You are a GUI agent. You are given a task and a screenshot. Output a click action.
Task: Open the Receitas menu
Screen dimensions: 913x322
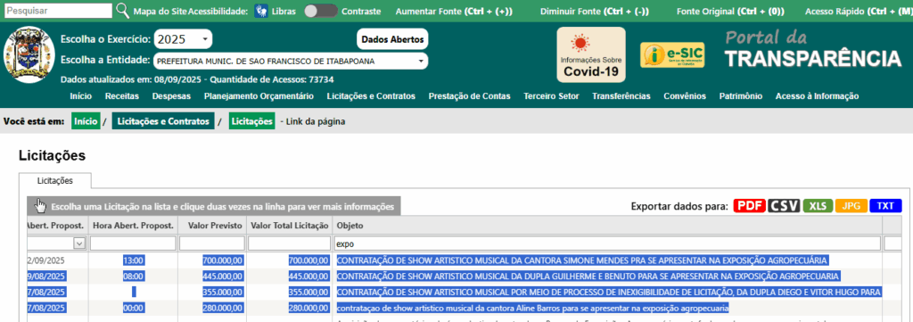(x=121, y=96)
